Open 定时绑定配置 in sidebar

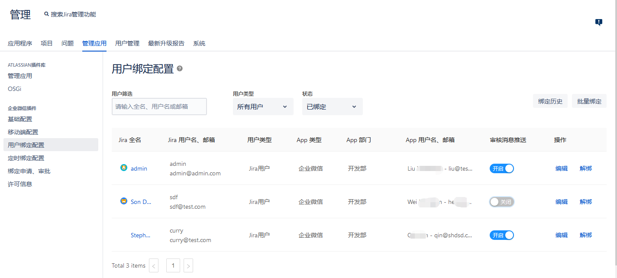[x=26, y=158]
